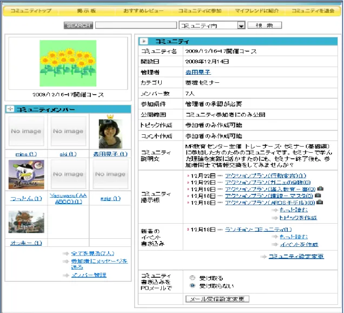
Task: Click the No image thumbnail above mina
Action: 26,131
